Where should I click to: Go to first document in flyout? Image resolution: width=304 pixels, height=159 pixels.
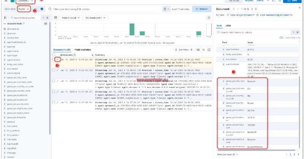[234, 9]
